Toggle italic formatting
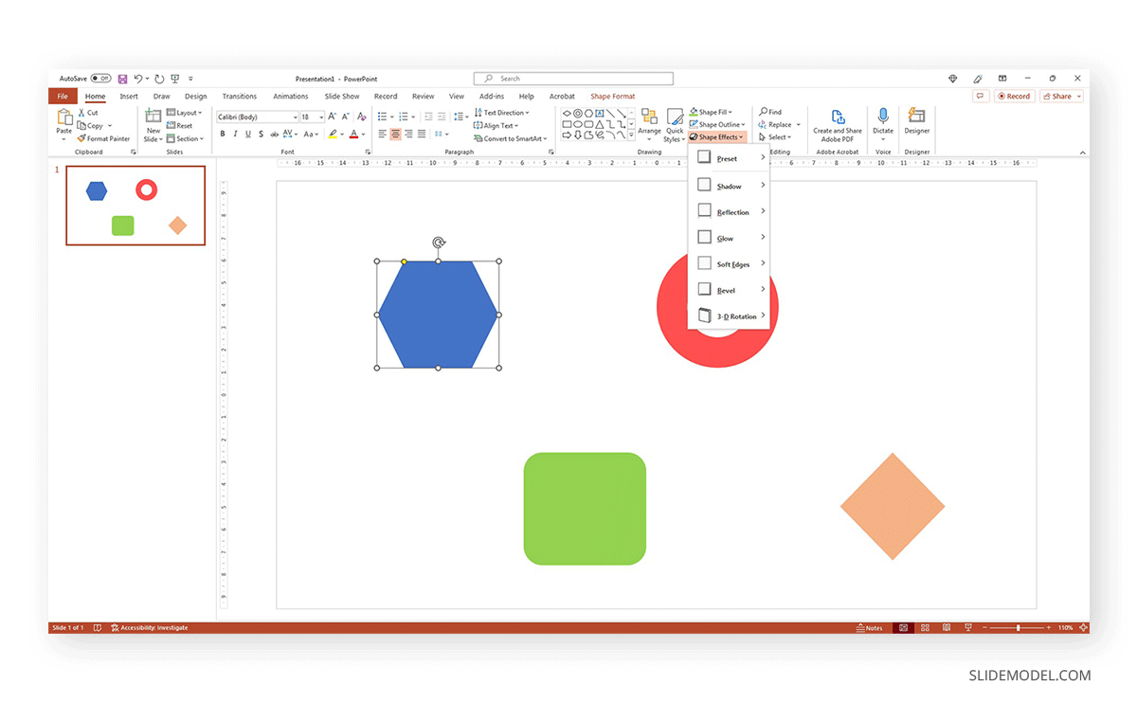This screenshot has width=1137, height=704. click(x=235, y=134)
